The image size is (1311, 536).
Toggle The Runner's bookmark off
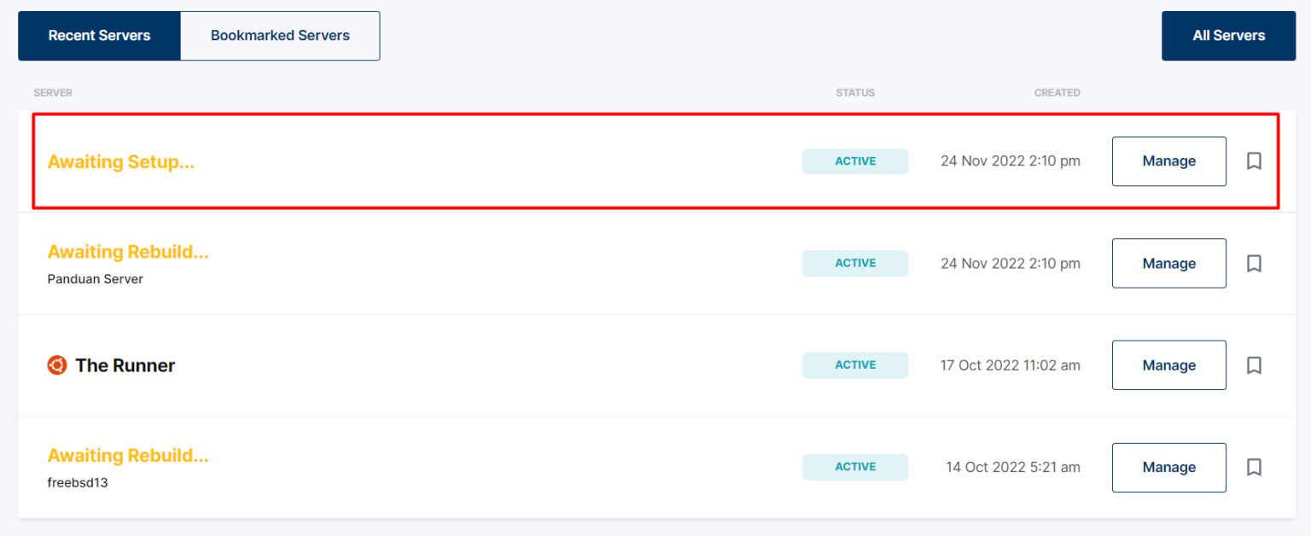click(1254, 365)
